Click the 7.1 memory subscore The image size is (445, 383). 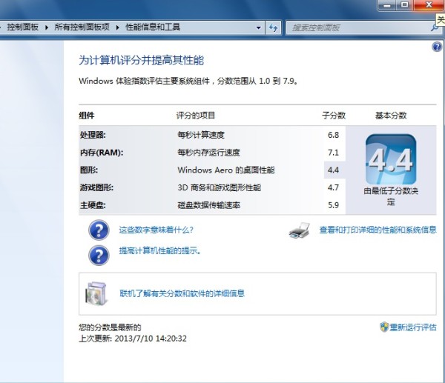(x=333, y=153)
